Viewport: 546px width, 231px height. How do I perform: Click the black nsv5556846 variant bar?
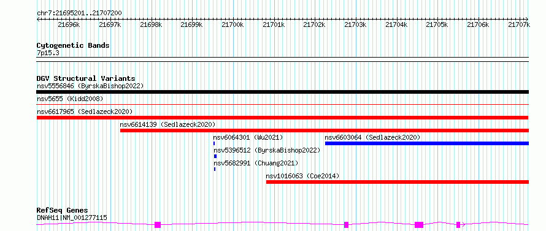click(x=282, y=92)
